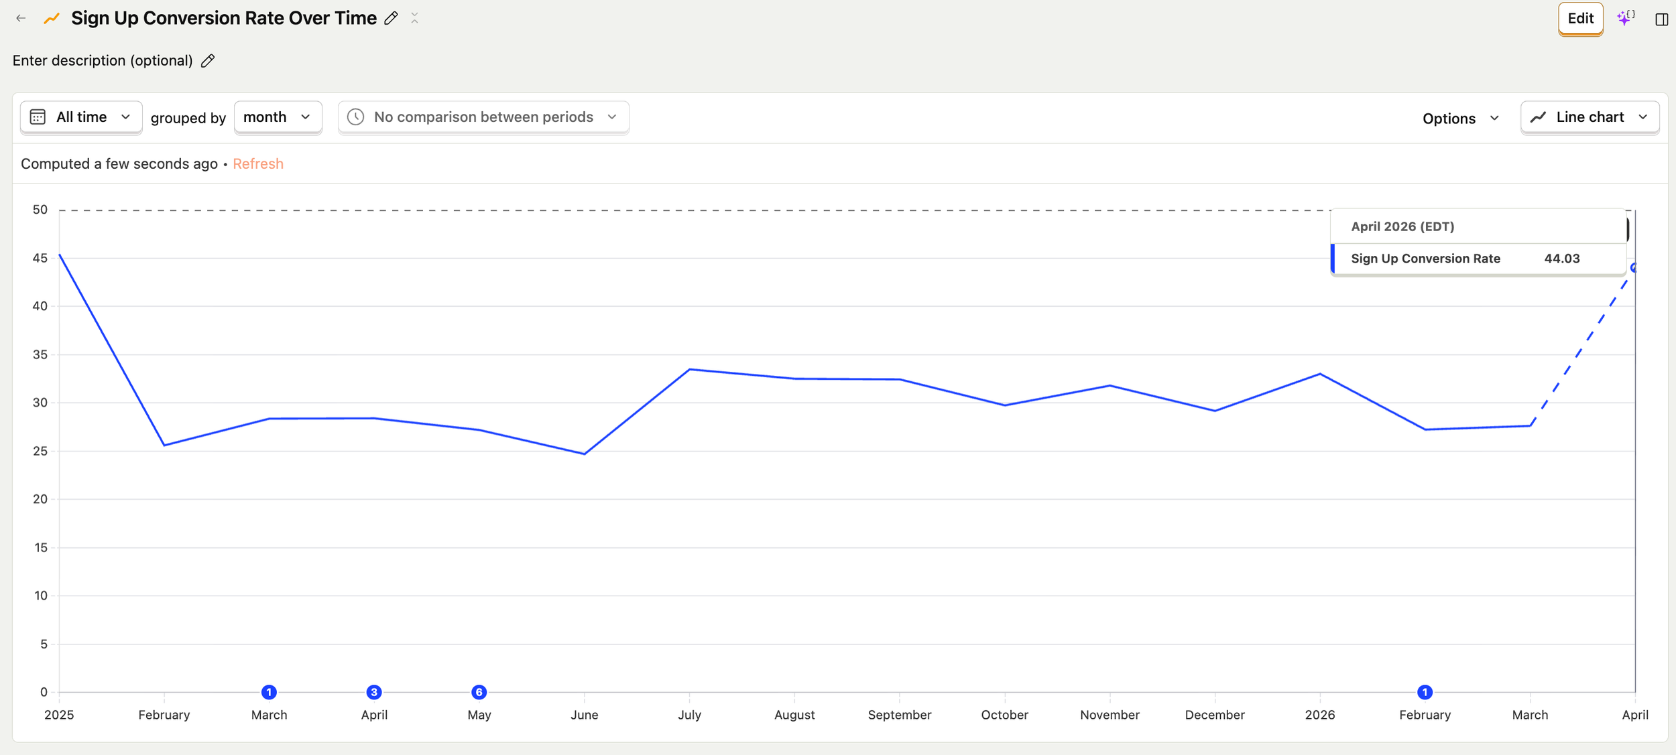1676x755 pixels.
Task: Open the Line chart type selector
Action: pyautogui.click(x=1589, y=117)
